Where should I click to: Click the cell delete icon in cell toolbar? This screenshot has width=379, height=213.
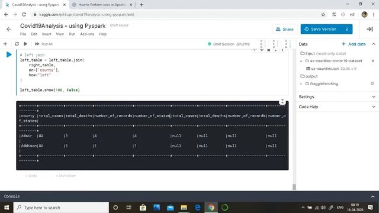268,50
